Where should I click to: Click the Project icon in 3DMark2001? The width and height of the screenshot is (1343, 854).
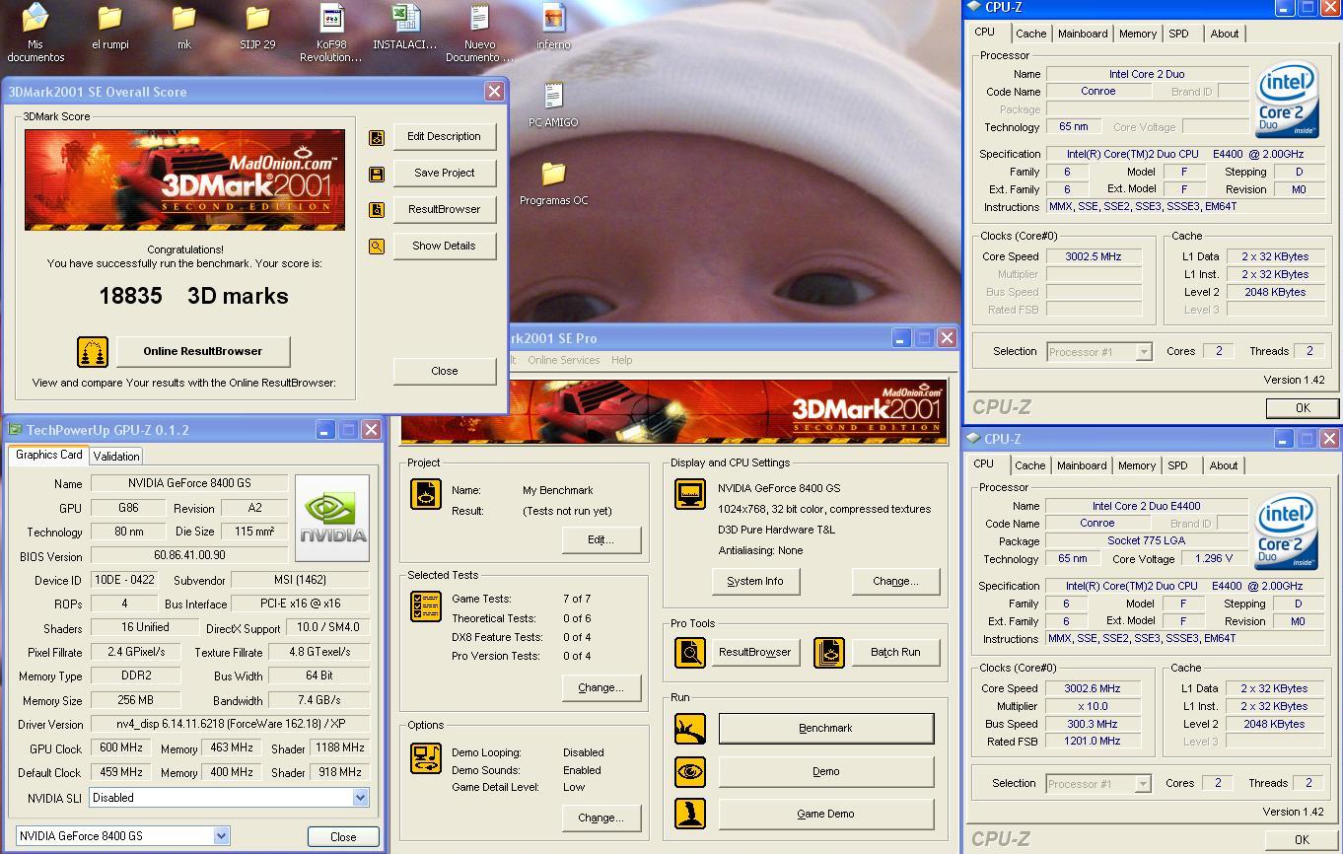pyautogui.click(x=426, y=495)
